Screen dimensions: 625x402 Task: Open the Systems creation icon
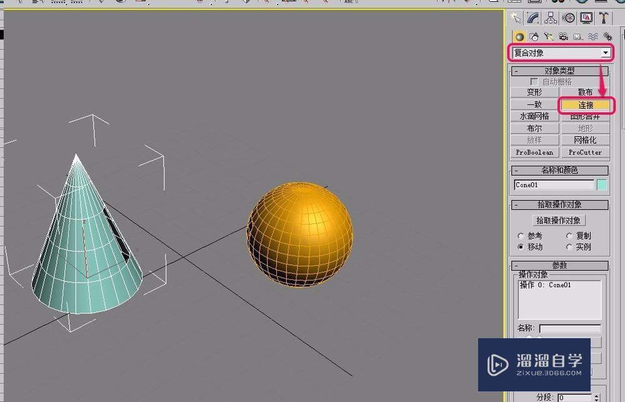point(607,36)
